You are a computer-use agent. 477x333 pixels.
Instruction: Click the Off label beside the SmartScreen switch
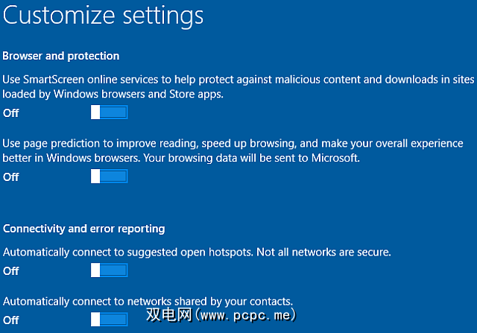(x=11, y=112)
